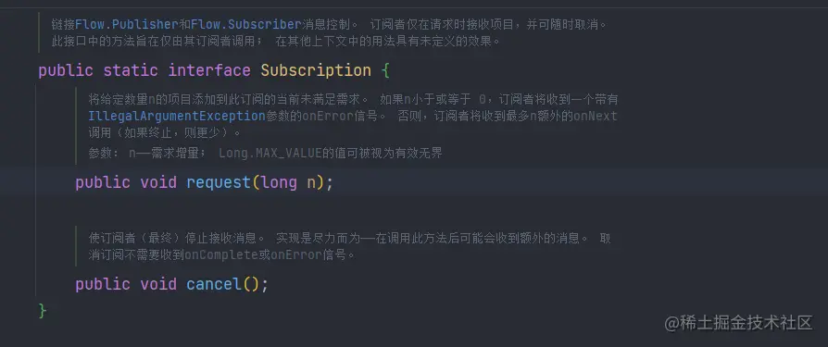Click the 稀土掘金技术社区 watermark
Image resolution: width=828 pixels, height=347 pixels.
738,323
